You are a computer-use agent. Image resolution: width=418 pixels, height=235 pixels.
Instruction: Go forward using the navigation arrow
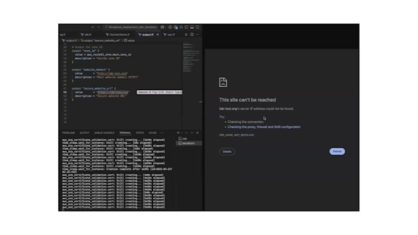[98, 27]
